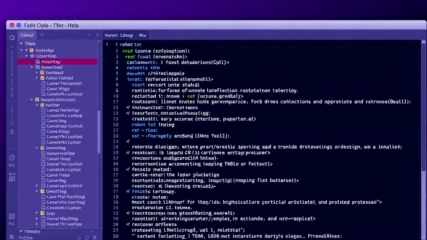Fold the feiseis lertnsey block
Viewport: 427px width, 240px height.
(128, 191)
